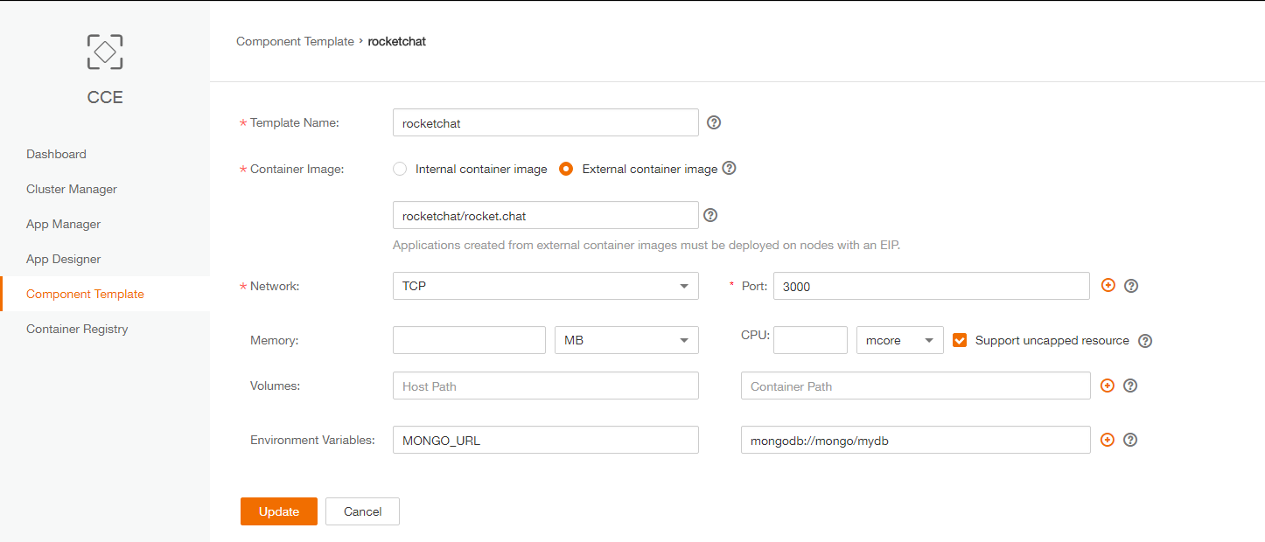
Task: Select Component Template in sidebar
Action: click(85, 294)
